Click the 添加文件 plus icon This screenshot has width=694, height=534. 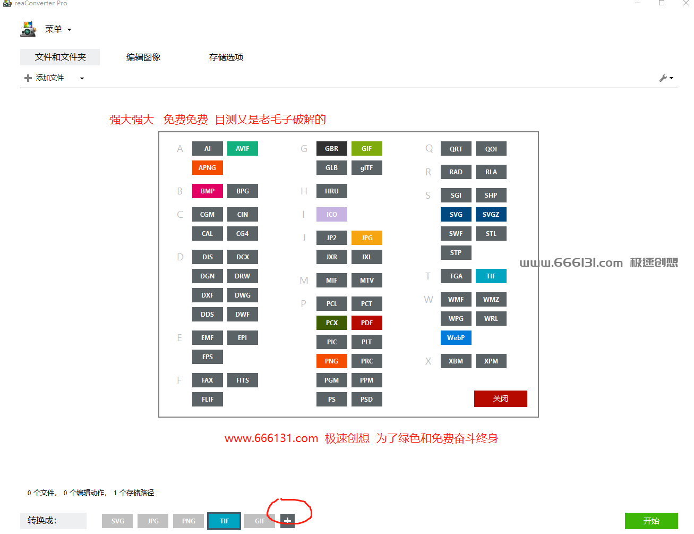click(28, 78)
